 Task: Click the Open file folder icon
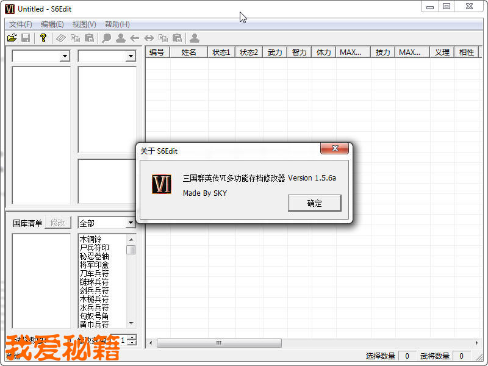click(12, 38)
